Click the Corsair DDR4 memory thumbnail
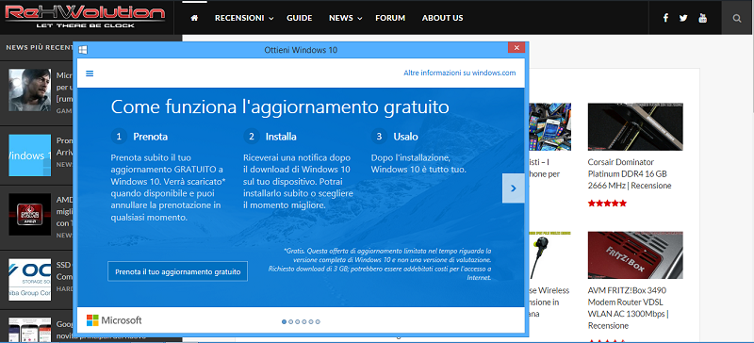 pyautogui.click(x=635, y=126)
